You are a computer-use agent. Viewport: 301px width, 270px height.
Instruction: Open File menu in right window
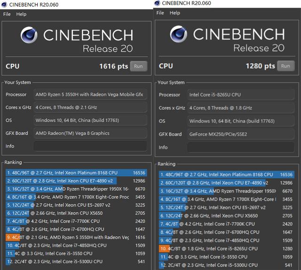160,13
